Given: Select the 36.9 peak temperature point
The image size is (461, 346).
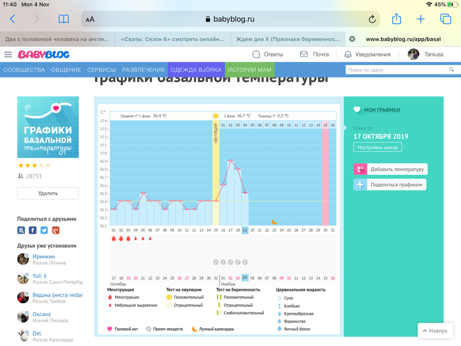Looking at the screenshot, I should coord(230,160).
